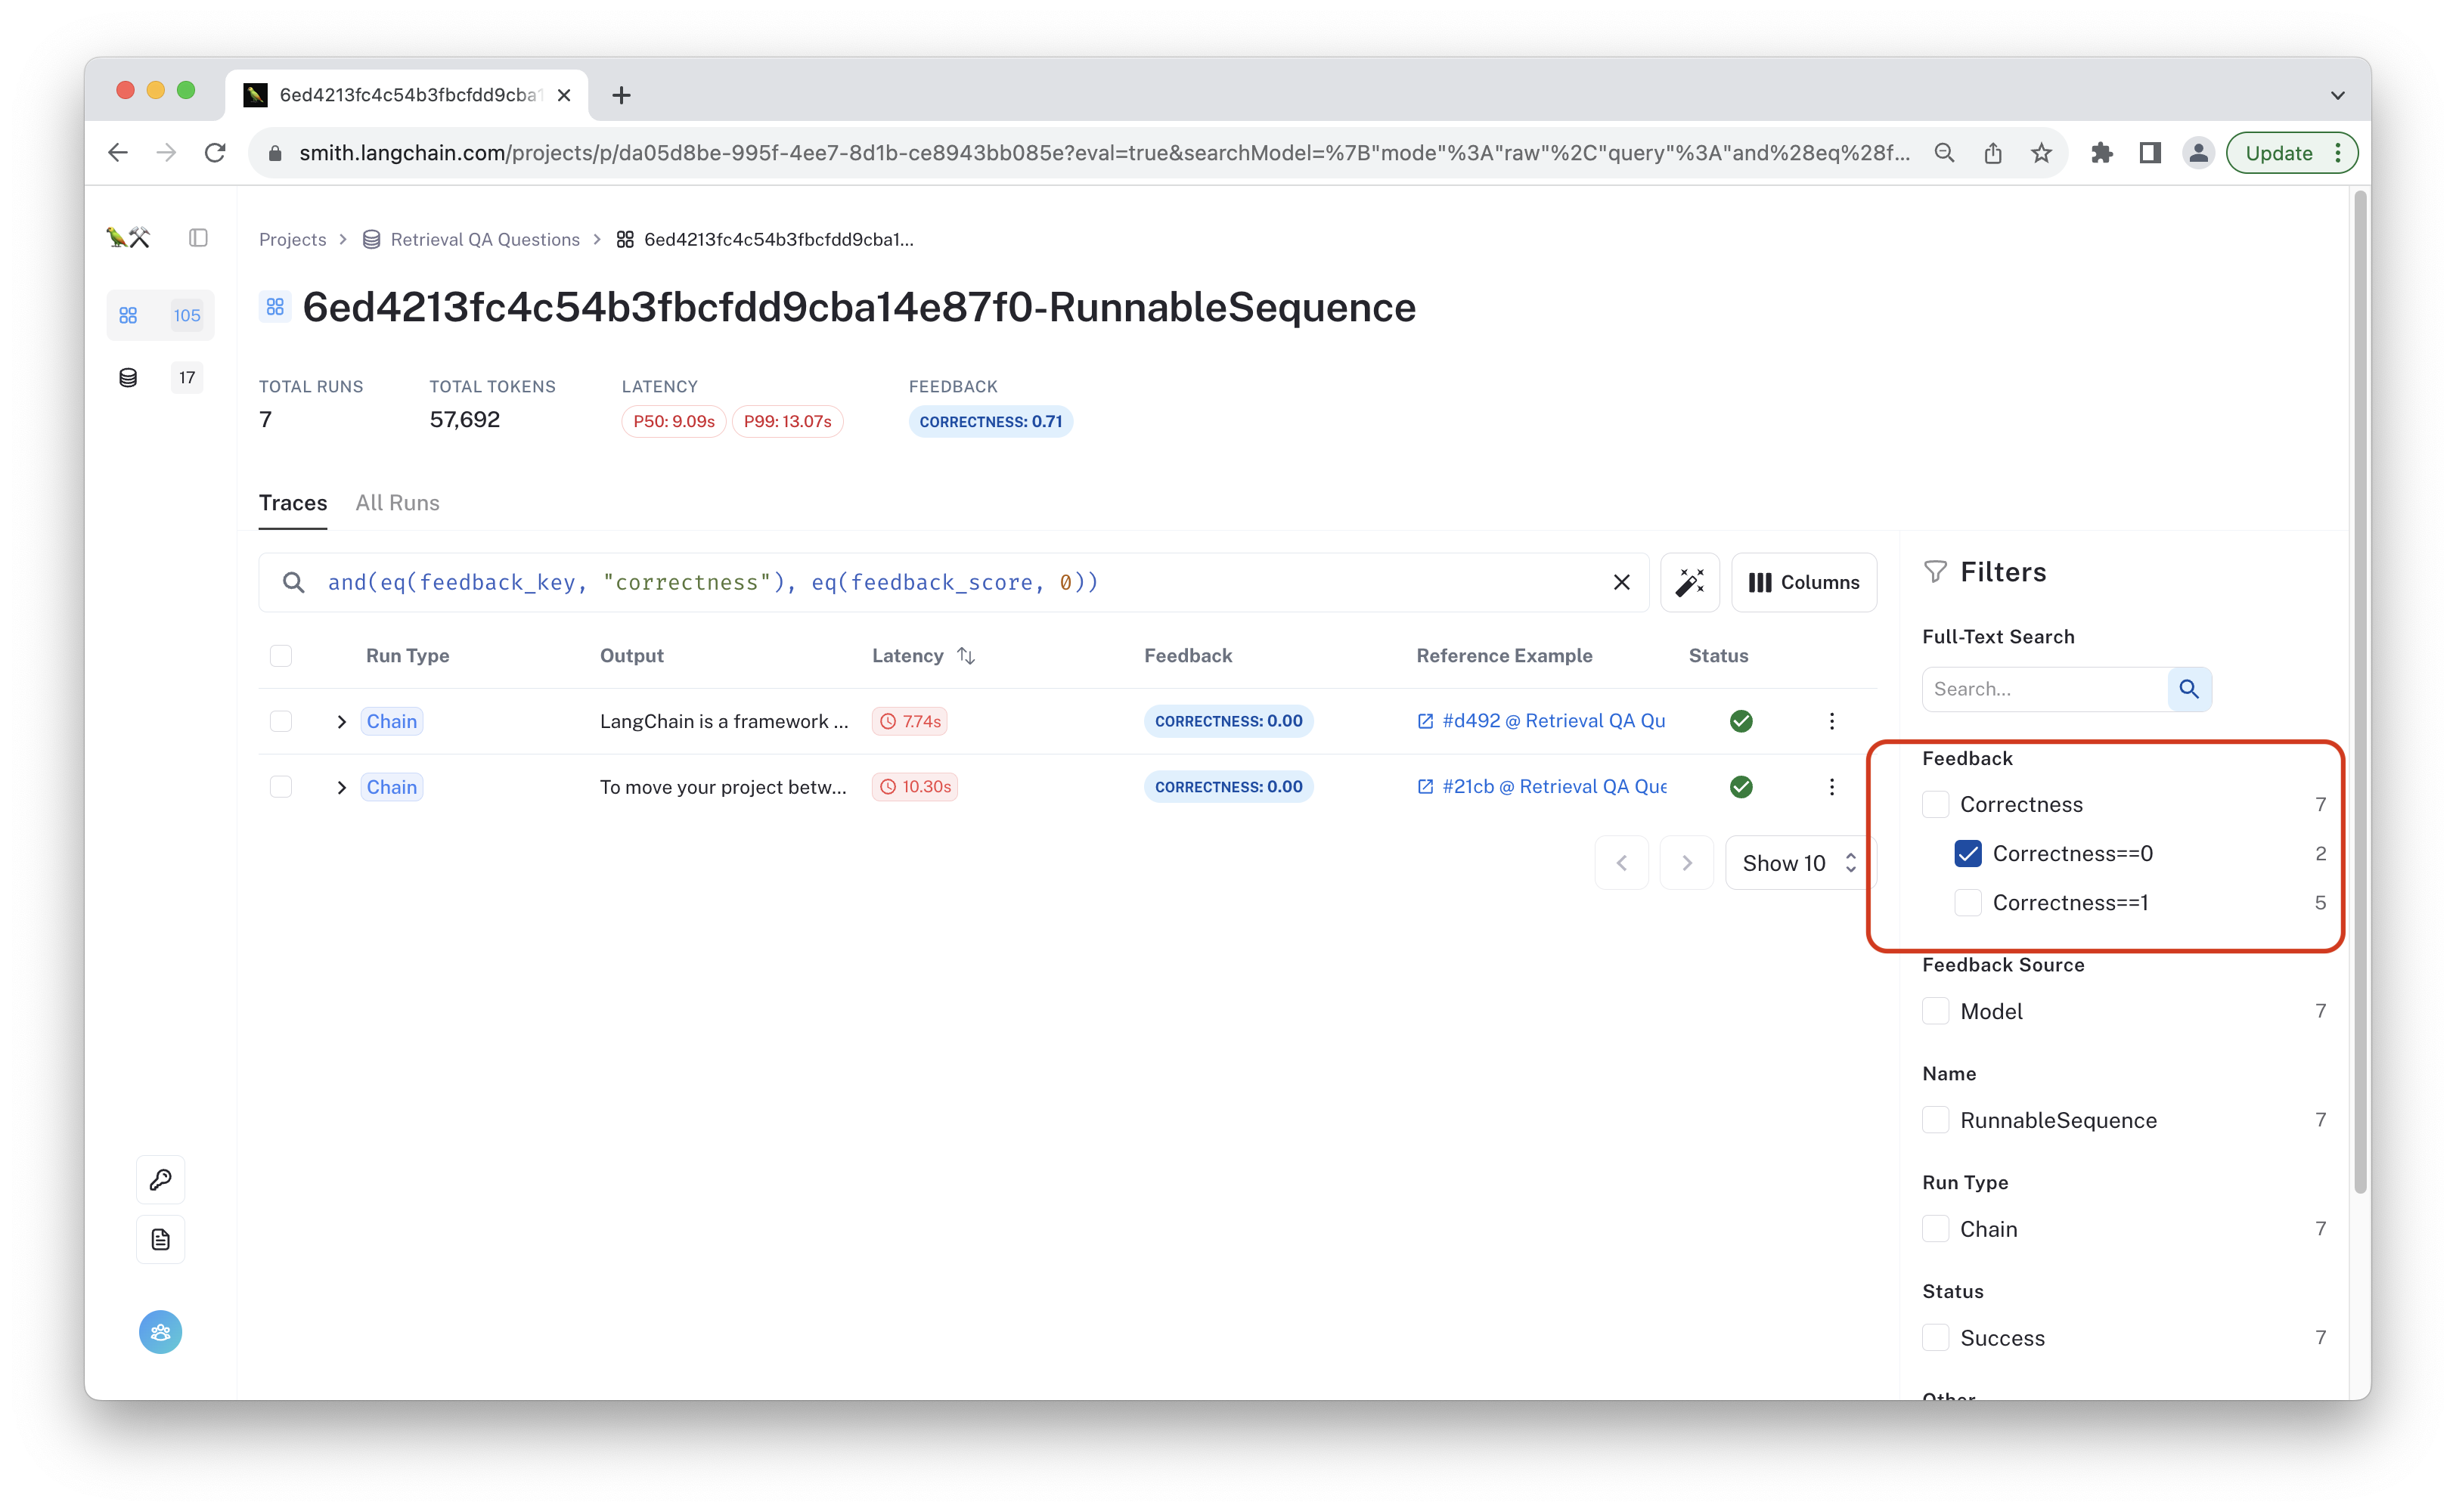
Task: Collapse the sidebar panel icon
Action: (198, 238)
